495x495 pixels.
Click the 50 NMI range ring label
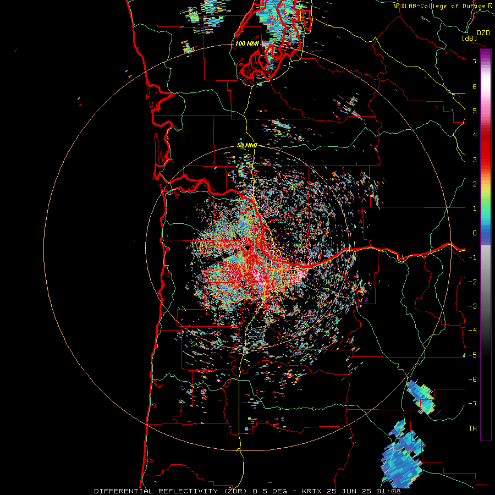247,145
